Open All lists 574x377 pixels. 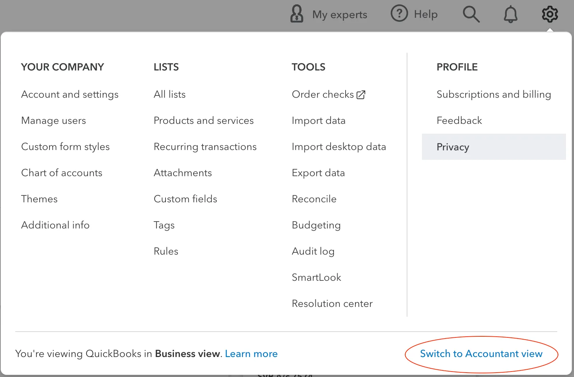click(x=170, y=94)
